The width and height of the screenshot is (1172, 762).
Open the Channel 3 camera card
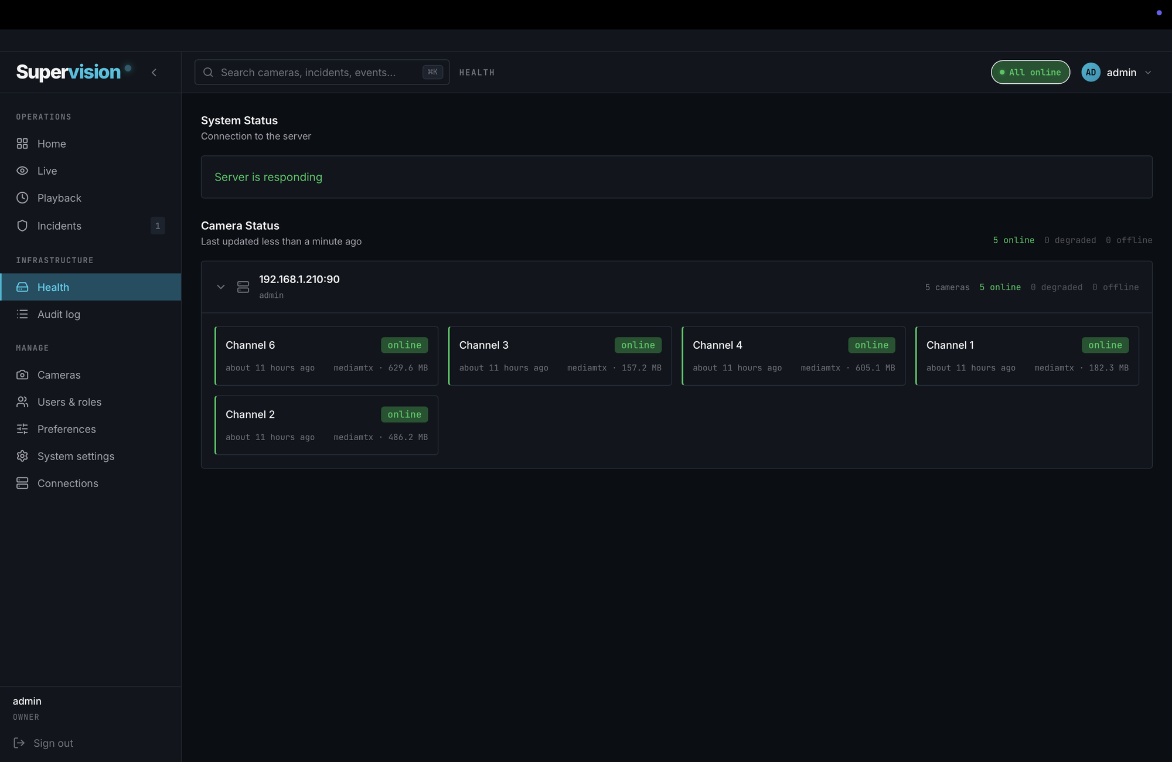[x=560, y=356]
